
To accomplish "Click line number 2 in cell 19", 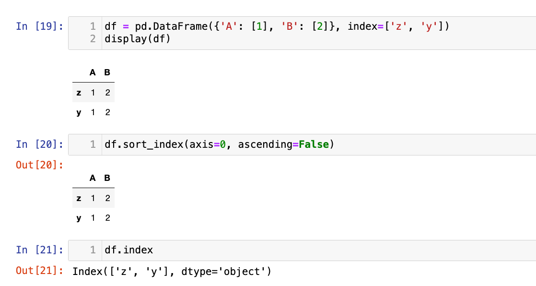I will coord(93,39).
